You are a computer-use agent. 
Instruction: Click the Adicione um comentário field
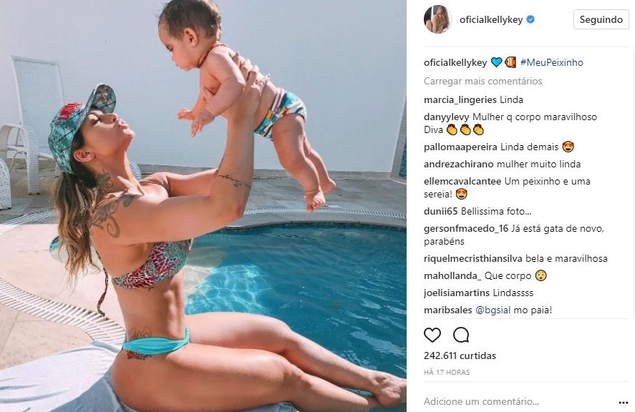[x=481, y=402]
